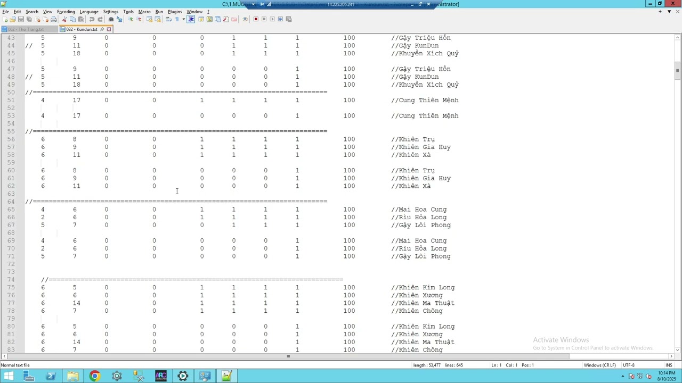Click the Open file toolbar icon
Viewport: 682px width, 383px height.
pos(13,19)
